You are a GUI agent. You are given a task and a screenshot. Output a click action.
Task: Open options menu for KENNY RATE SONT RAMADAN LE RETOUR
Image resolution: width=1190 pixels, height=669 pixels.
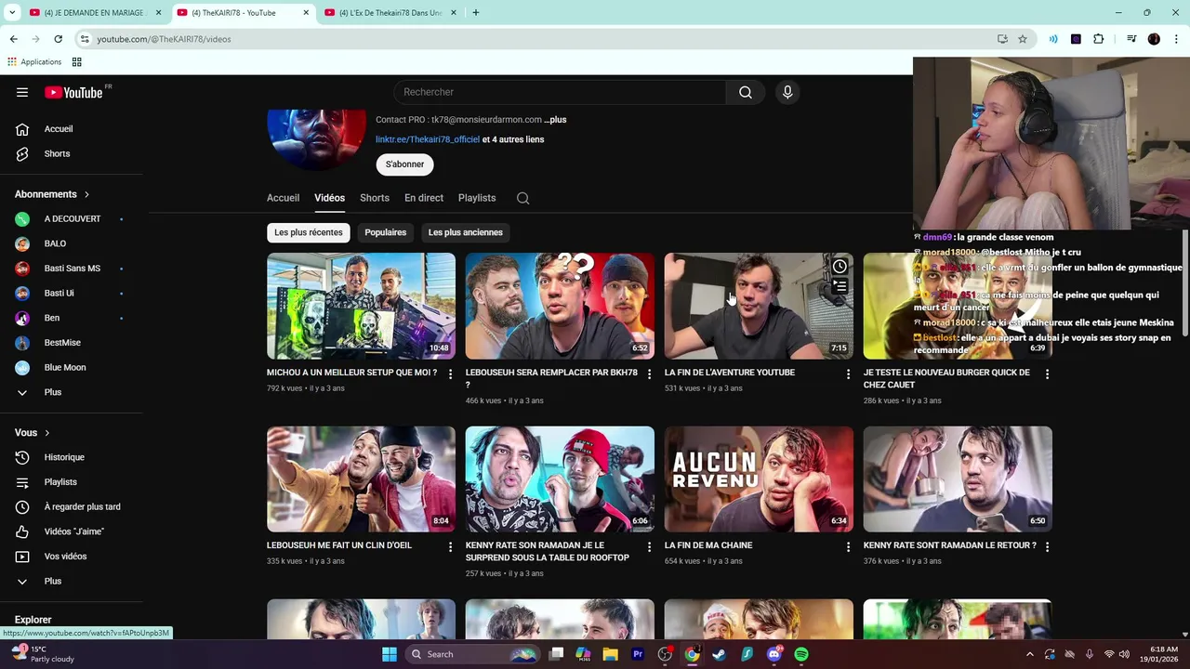click(x=1047, y=546)
